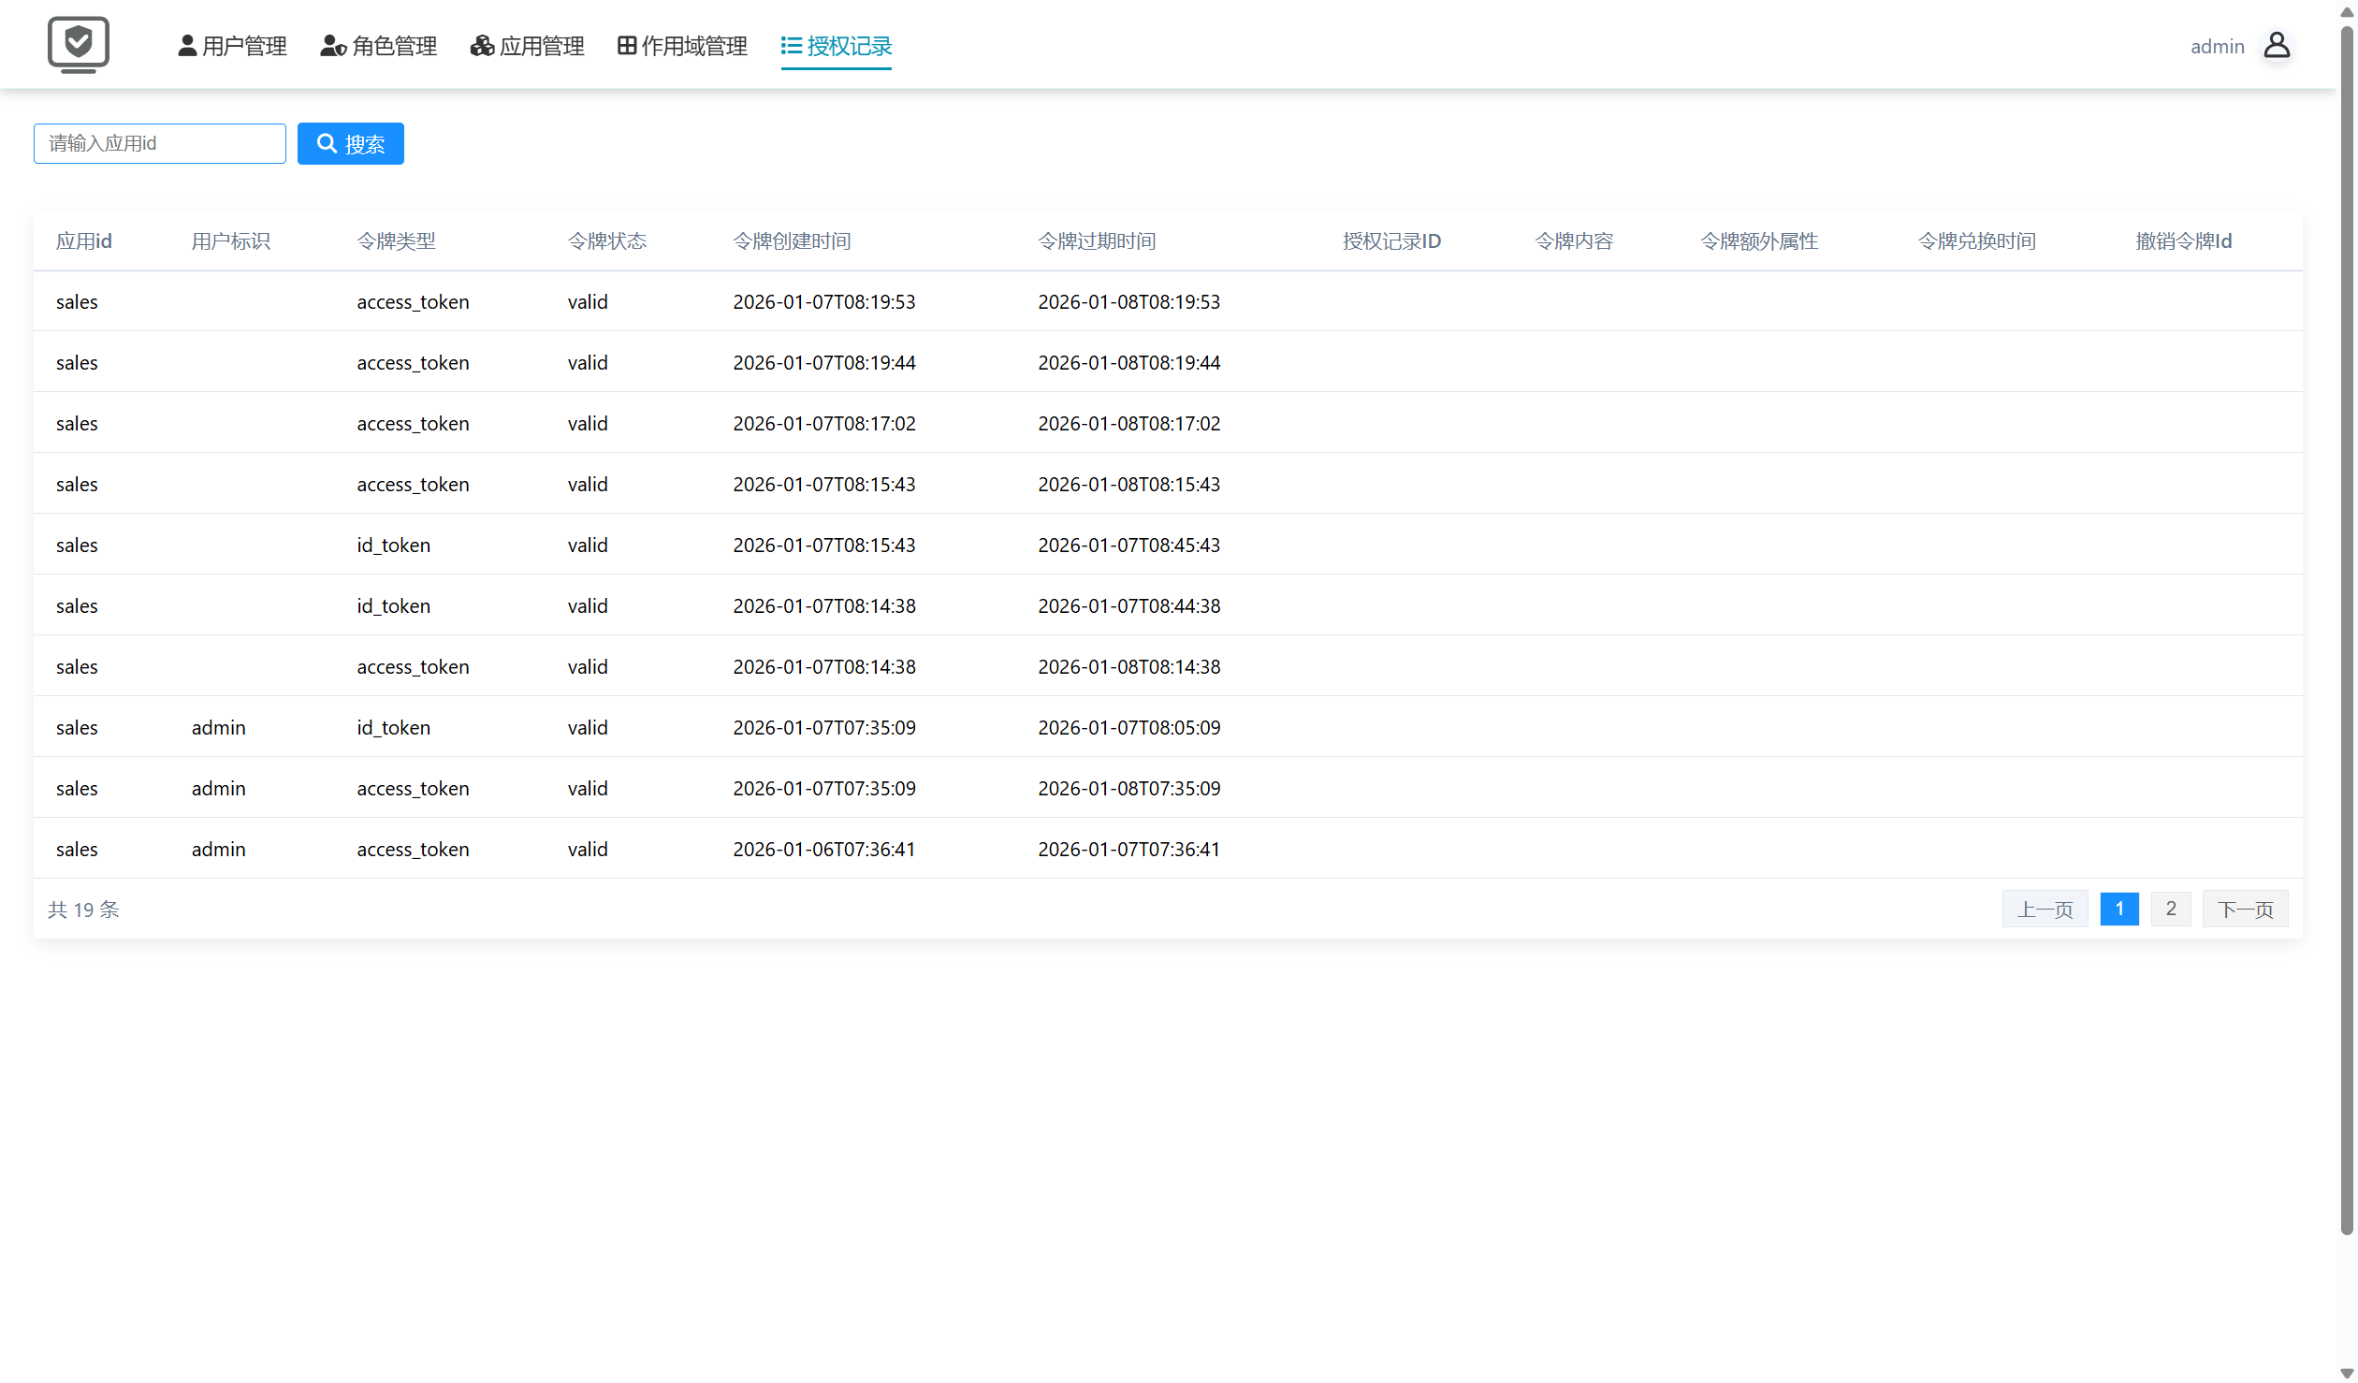Open the 角色管理 menu item
Image resolution: width=2358 pixels, height=1383 pixels.
(x=394, y=46)
